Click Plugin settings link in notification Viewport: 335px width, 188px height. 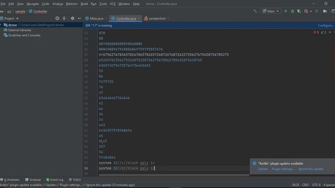click(283, 169)
